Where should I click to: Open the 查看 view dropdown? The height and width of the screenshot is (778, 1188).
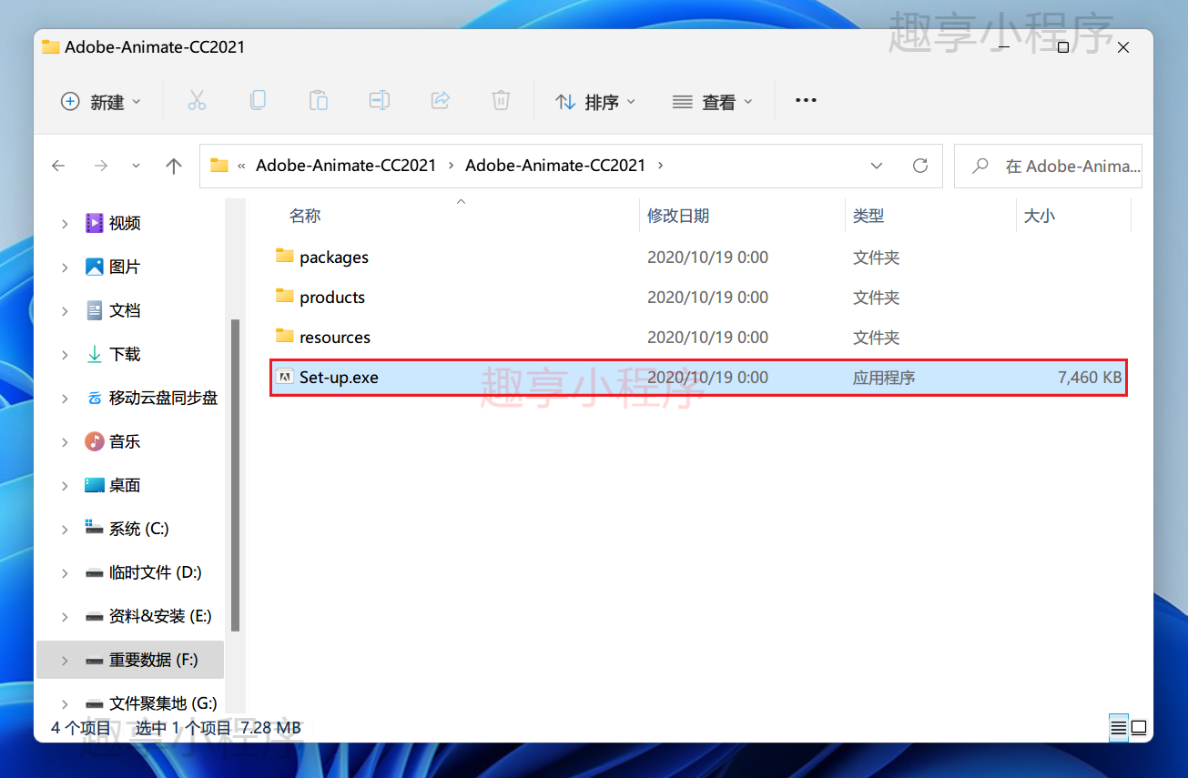pyautogui.click(x=713, y=101)
